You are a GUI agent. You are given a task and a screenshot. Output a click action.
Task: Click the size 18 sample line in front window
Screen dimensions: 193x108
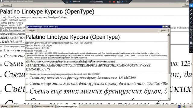click(83, 78)
